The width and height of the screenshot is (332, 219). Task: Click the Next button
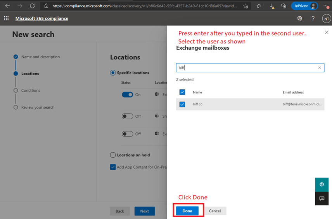point(144,211)
